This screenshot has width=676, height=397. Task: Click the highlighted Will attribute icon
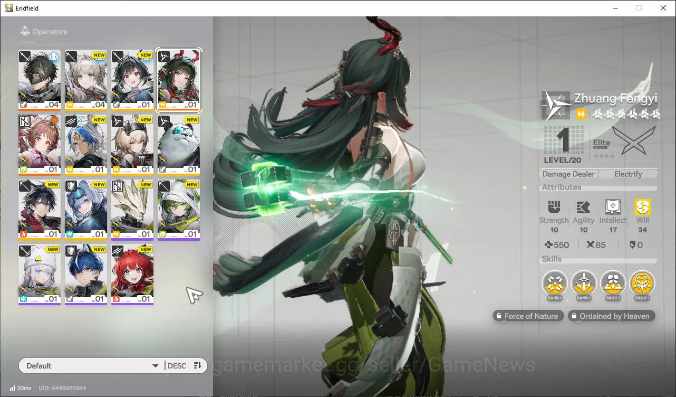(642, 207)
